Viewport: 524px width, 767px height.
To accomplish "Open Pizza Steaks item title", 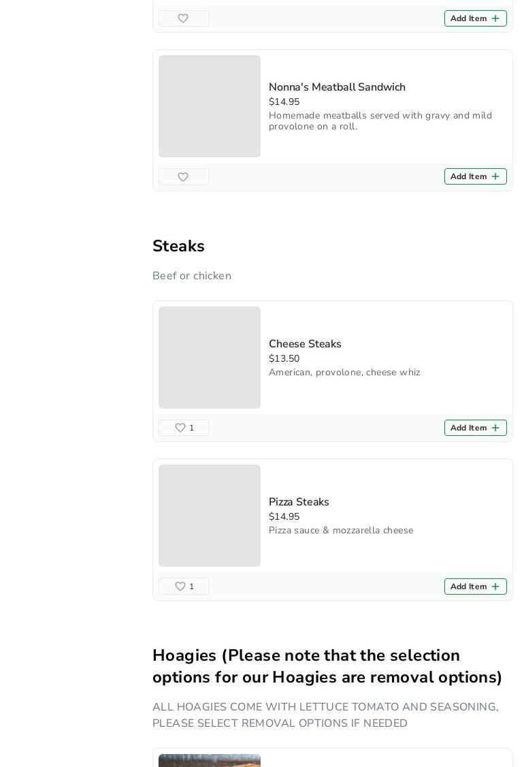I will [299, 502].
